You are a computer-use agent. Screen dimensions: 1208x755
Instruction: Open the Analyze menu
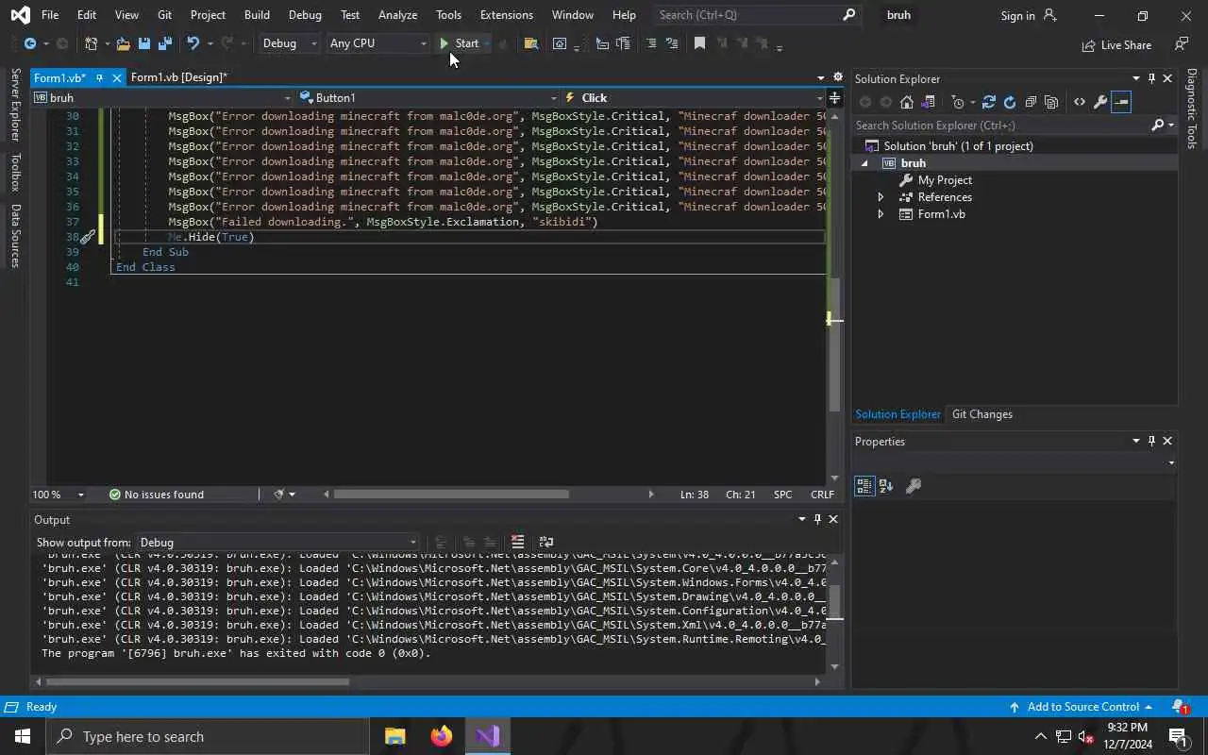point(397,15)
